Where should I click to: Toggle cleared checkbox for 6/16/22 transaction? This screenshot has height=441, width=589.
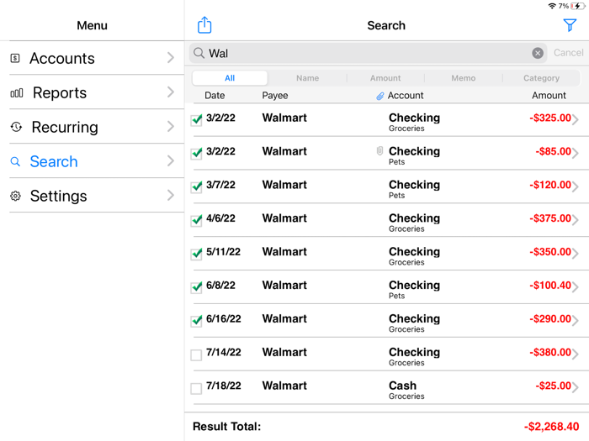point(196,321)
